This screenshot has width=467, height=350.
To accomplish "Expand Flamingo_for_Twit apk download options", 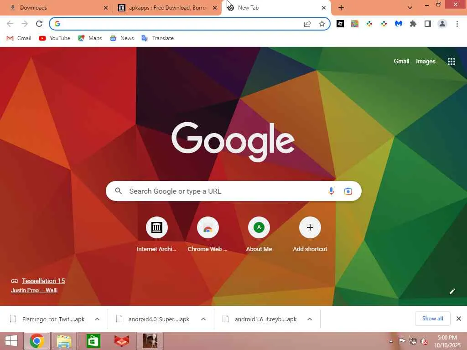I will [x=97, y=319].
